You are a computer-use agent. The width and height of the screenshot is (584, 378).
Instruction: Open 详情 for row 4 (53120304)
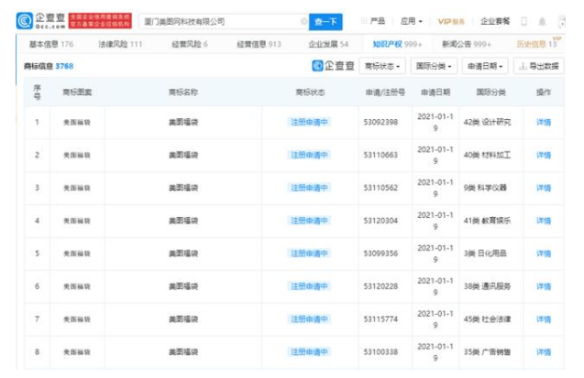coord(544,221)
